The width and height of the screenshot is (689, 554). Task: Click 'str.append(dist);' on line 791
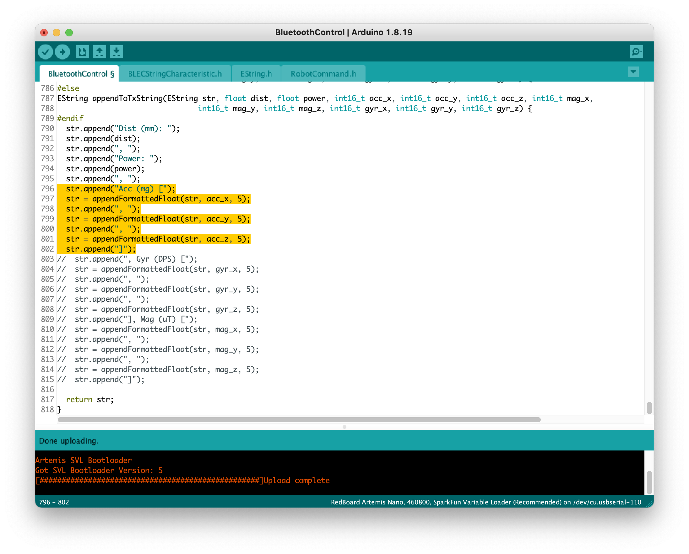[103, 139]
